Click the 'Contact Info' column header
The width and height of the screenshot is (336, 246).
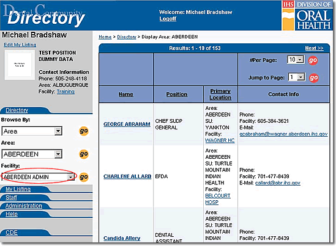(x=283, y=94)
